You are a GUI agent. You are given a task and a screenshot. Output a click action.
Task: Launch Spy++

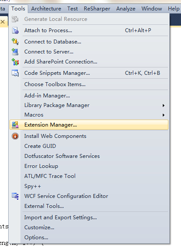click(89, 186)
